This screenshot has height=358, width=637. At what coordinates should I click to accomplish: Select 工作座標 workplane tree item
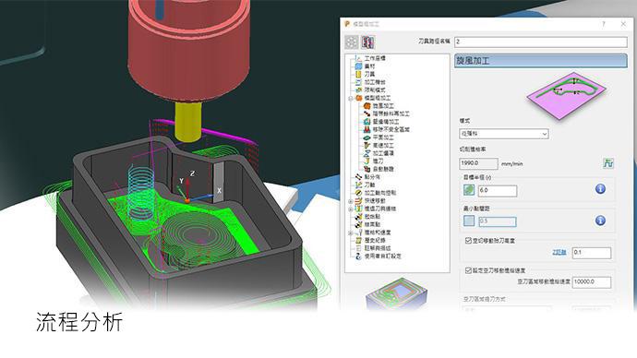pyautogui.click(x=375, y=58)
